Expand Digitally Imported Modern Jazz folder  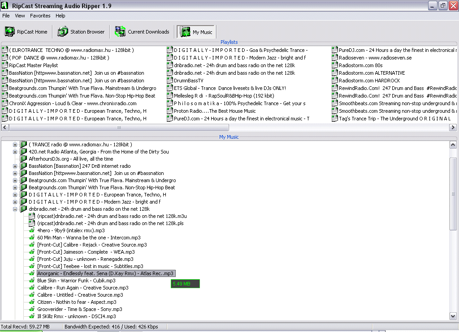[x=15, y=202]
